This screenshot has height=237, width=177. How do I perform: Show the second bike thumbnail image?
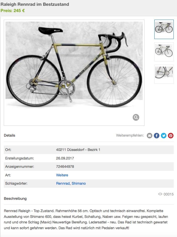[164, 52]
